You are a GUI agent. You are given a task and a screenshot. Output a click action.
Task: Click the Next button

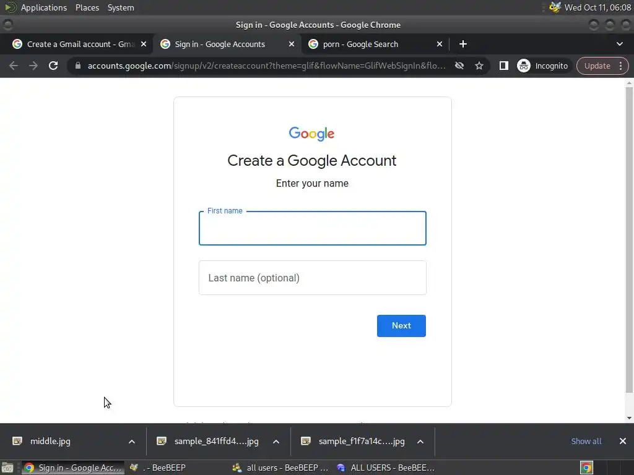click(401, 325)
